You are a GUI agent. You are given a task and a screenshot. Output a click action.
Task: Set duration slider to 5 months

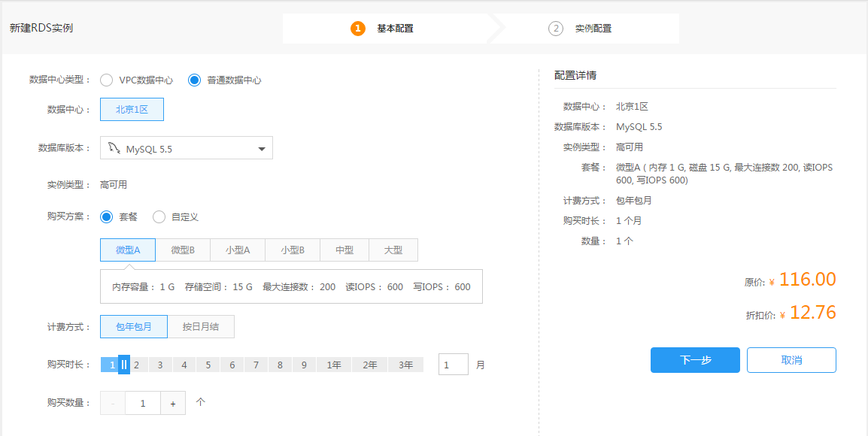[x=208, y=365]
